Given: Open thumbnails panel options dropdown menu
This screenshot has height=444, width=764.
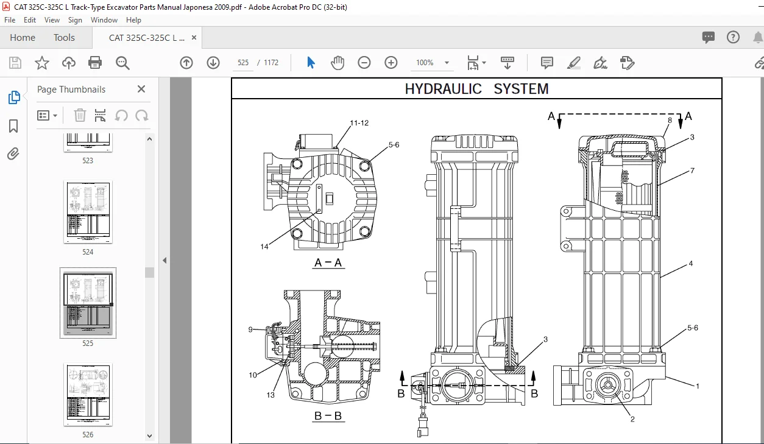Looking at the screenshot, I should point(47,115).
